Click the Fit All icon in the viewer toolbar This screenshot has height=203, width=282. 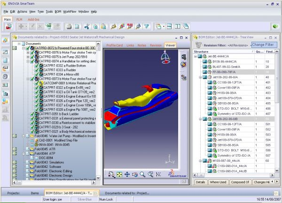119,174
